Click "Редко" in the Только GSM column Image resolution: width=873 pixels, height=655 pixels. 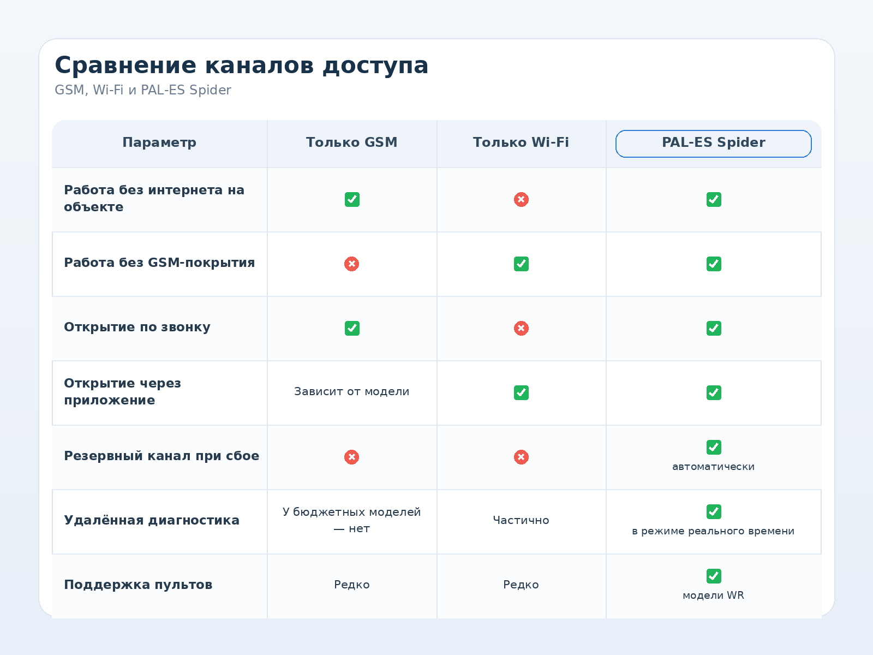[x=352, y=585]
